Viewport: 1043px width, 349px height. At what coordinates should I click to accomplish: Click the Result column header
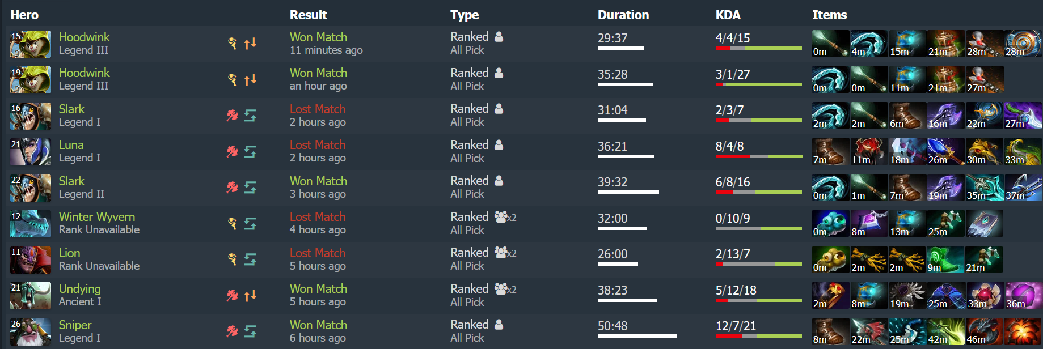(x=309, y=15)
